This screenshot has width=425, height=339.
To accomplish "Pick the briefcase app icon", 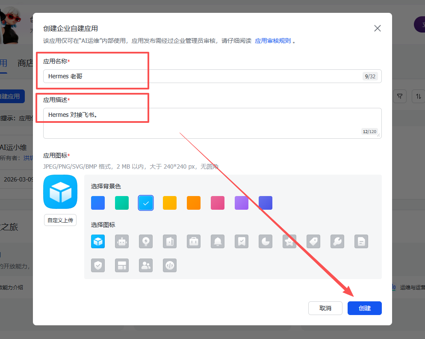I will point(194,241).
